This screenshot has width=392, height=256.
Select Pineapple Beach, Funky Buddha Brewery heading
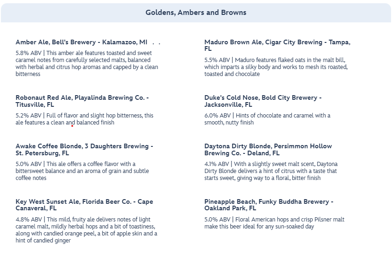coord(268,205)
